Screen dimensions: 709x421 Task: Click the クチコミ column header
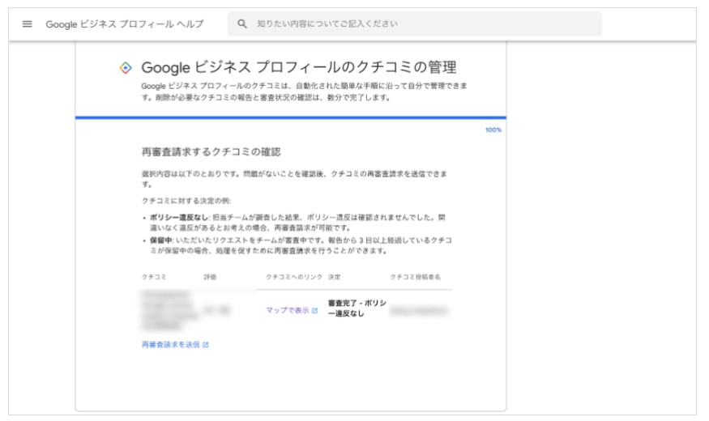point(154,277)
